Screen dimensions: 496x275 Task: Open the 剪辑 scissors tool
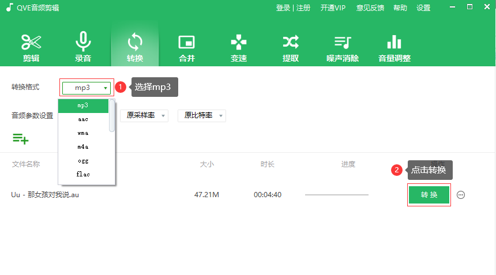point(31,48)
